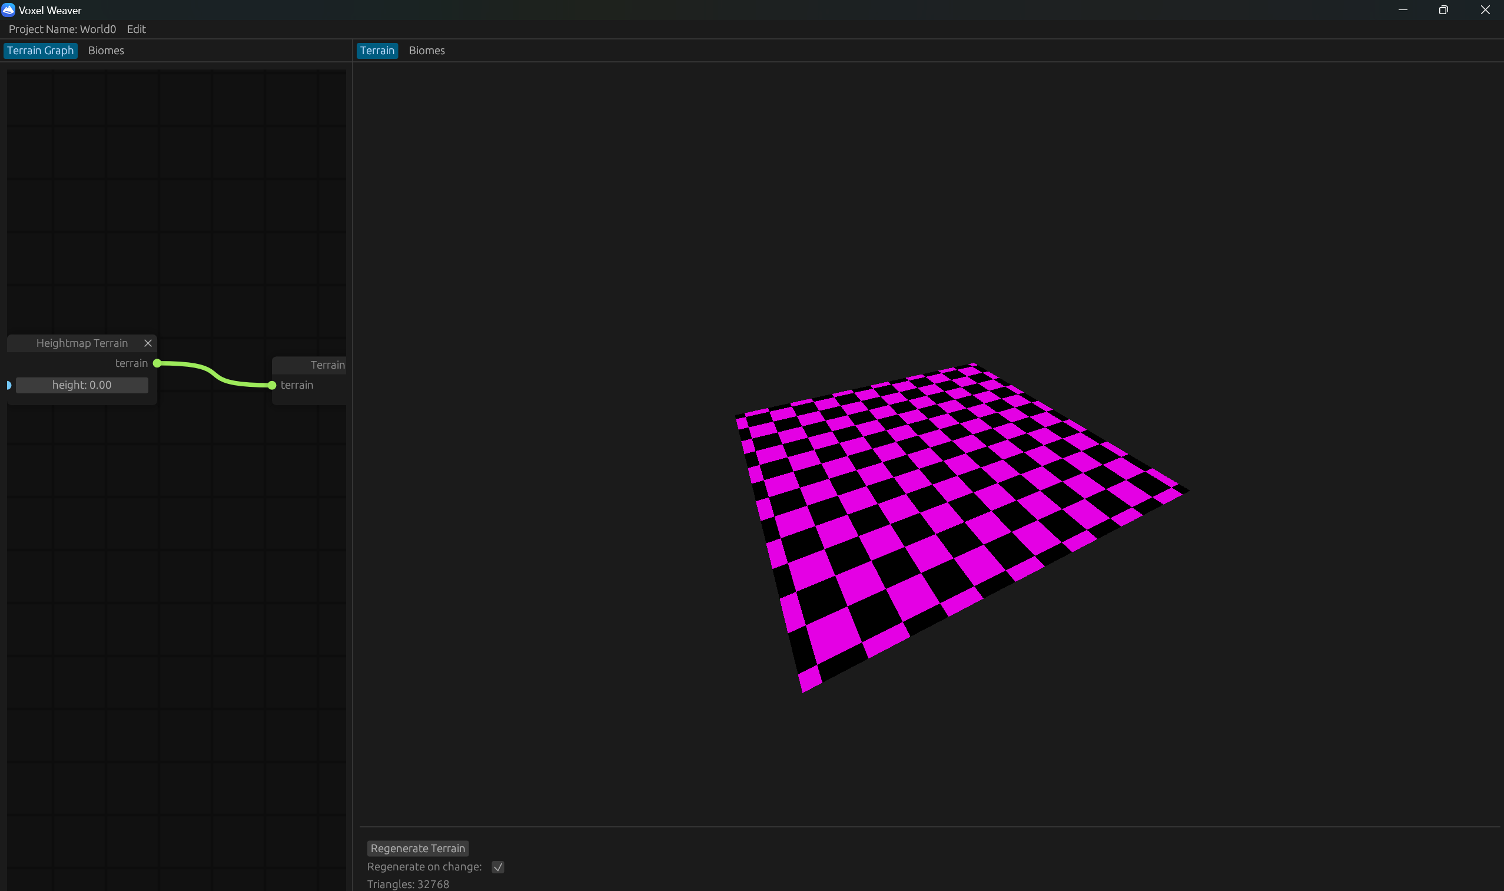
Task: Click the Heightmap Terrain output pin
Action: pyautogui.click(x=157, y=363)
